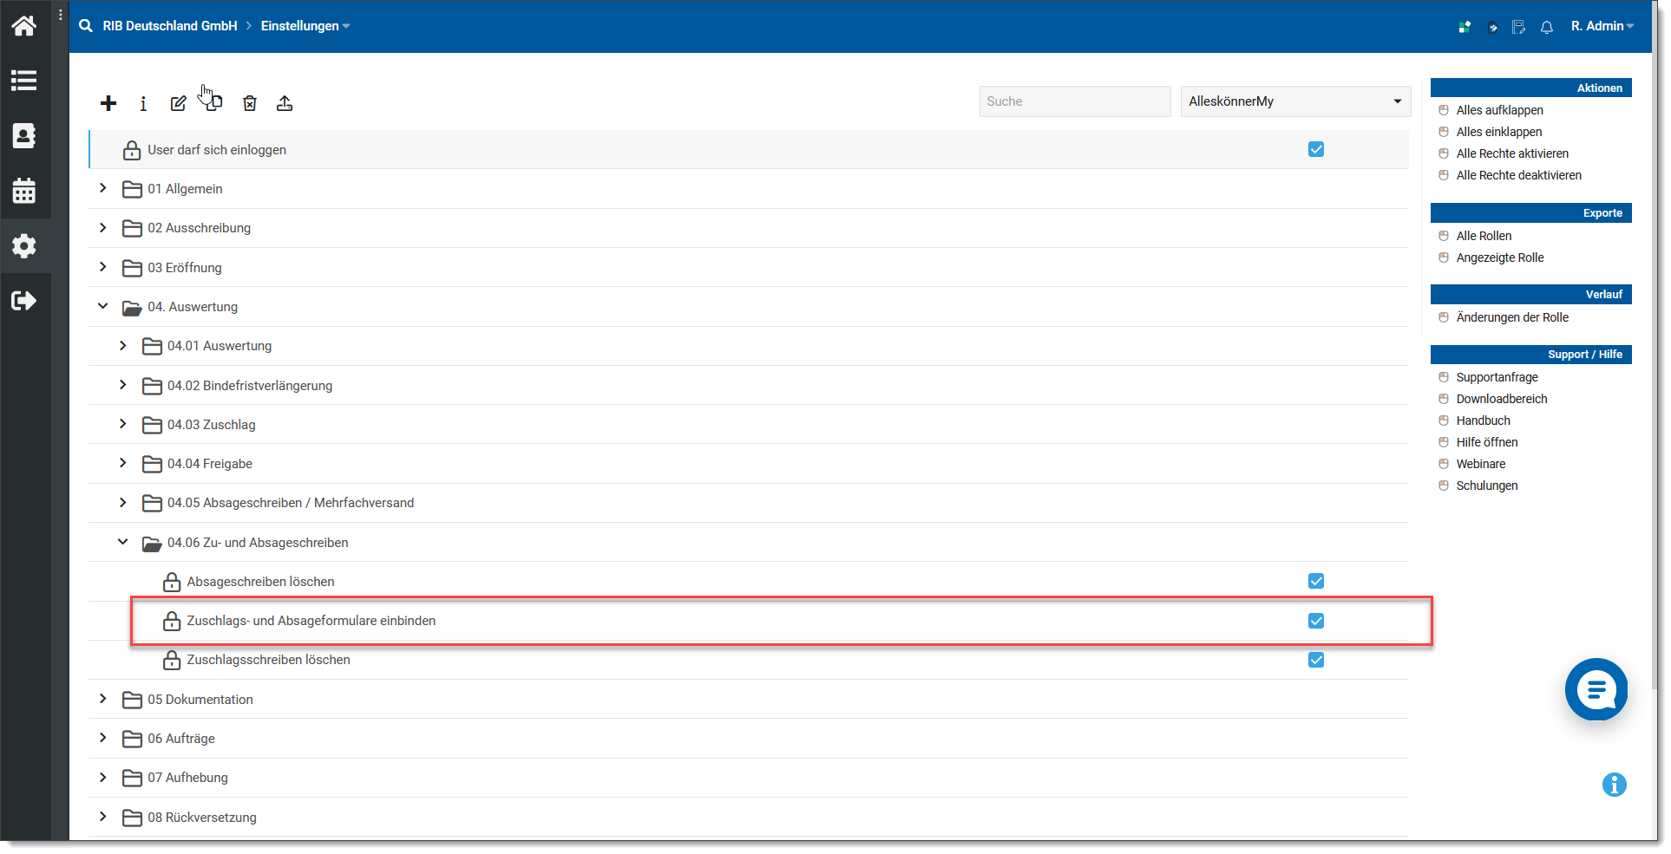Open the Schulungen link
The image size is (1671, 854).
click(1487, 486)
